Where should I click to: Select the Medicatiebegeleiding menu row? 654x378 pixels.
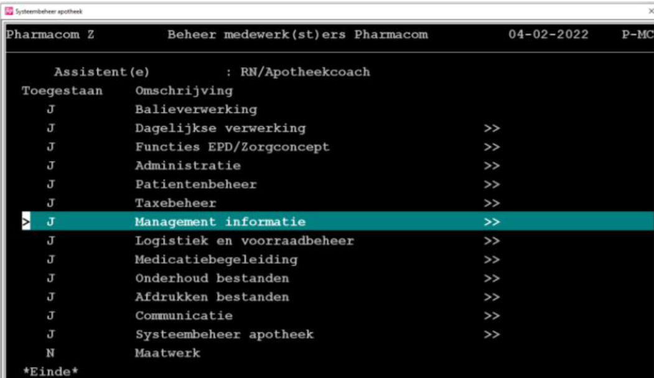point(338,260)
